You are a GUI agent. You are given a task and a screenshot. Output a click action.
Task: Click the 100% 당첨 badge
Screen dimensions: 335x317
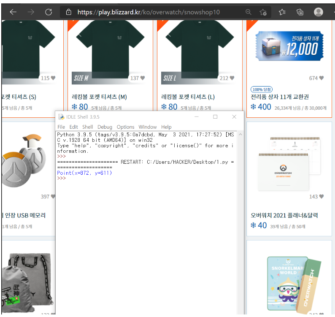coord(262,89)
